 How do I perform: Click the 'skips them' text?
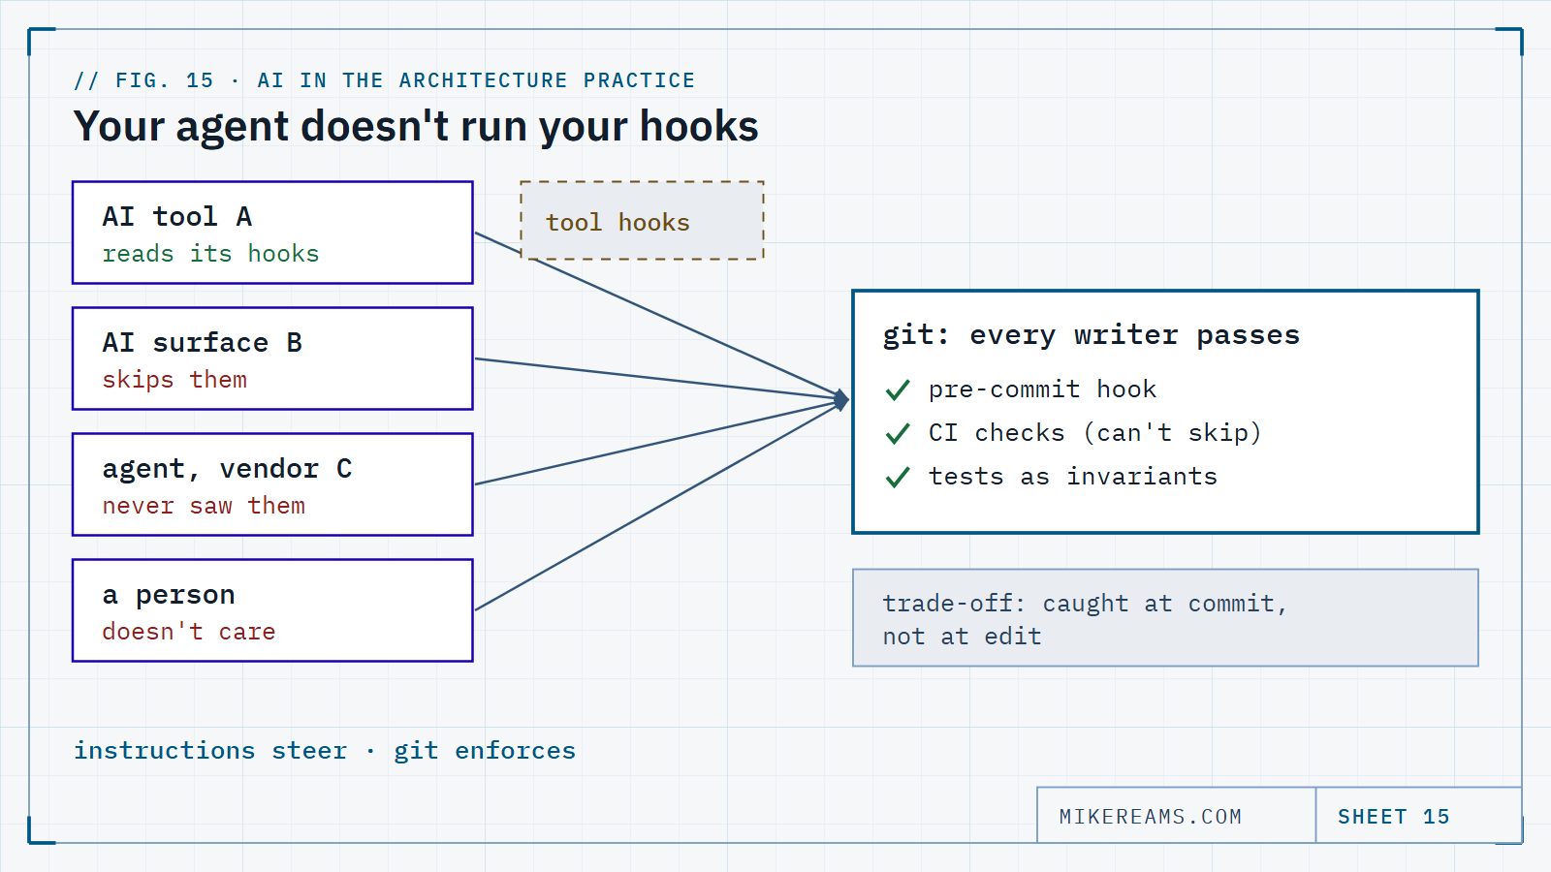(x=174, y=380)
